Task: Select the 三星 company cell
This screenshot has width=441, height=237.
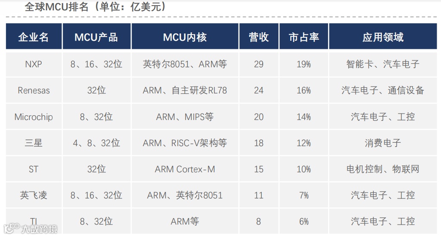Action: tap(34, 143)
